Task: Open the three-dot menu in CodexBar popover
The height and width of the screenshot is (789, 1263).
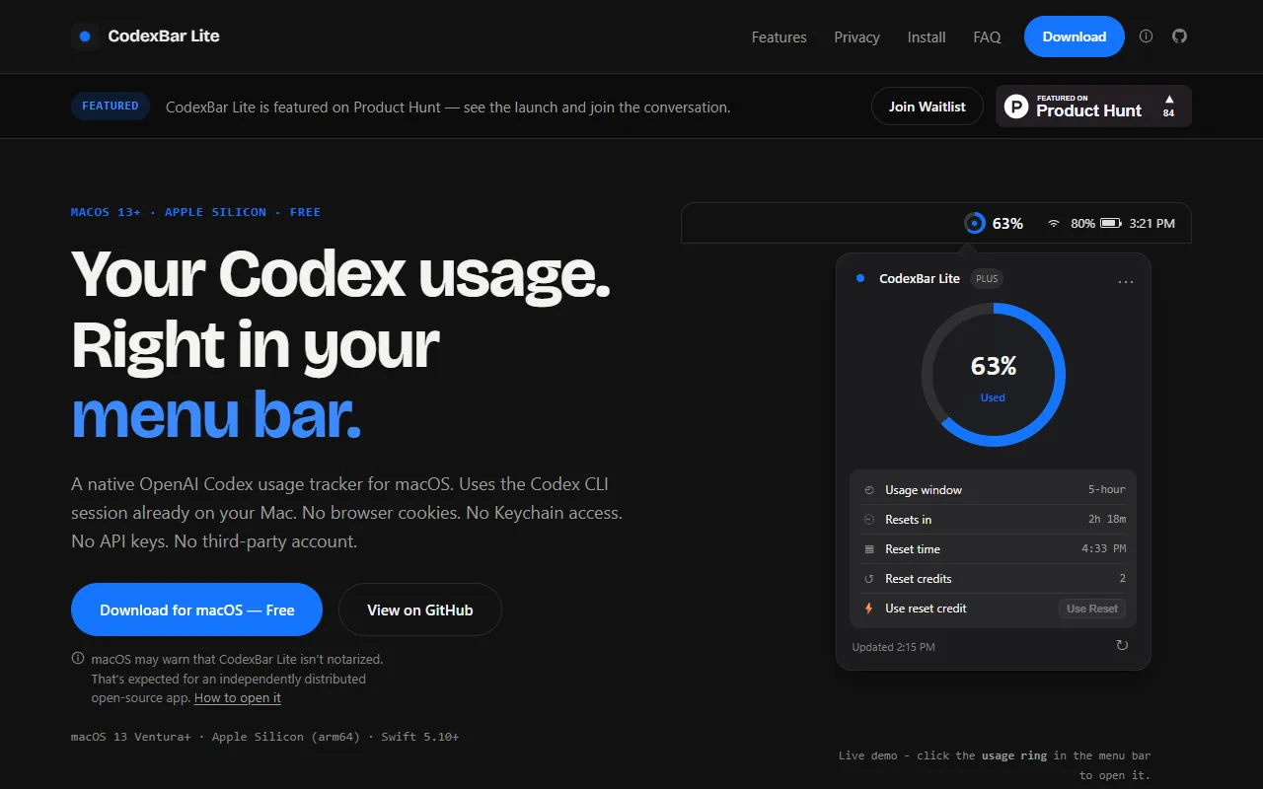Action: [x=1126, y=281]
